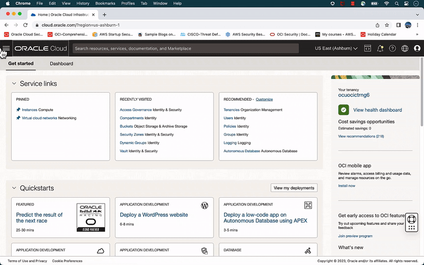424x265 pixels.
Task: Open the ocuocictrng6 tenancy link
Action: click(x=354, y=95)
